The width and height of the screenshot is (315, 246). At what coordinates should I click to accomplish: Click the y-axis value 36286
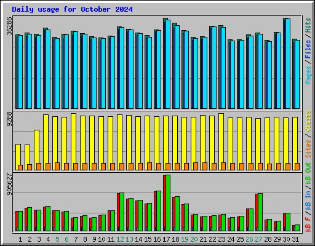pos(9,26)
